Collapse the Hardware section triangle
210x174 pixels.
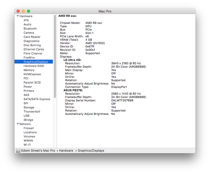point(18,16)
